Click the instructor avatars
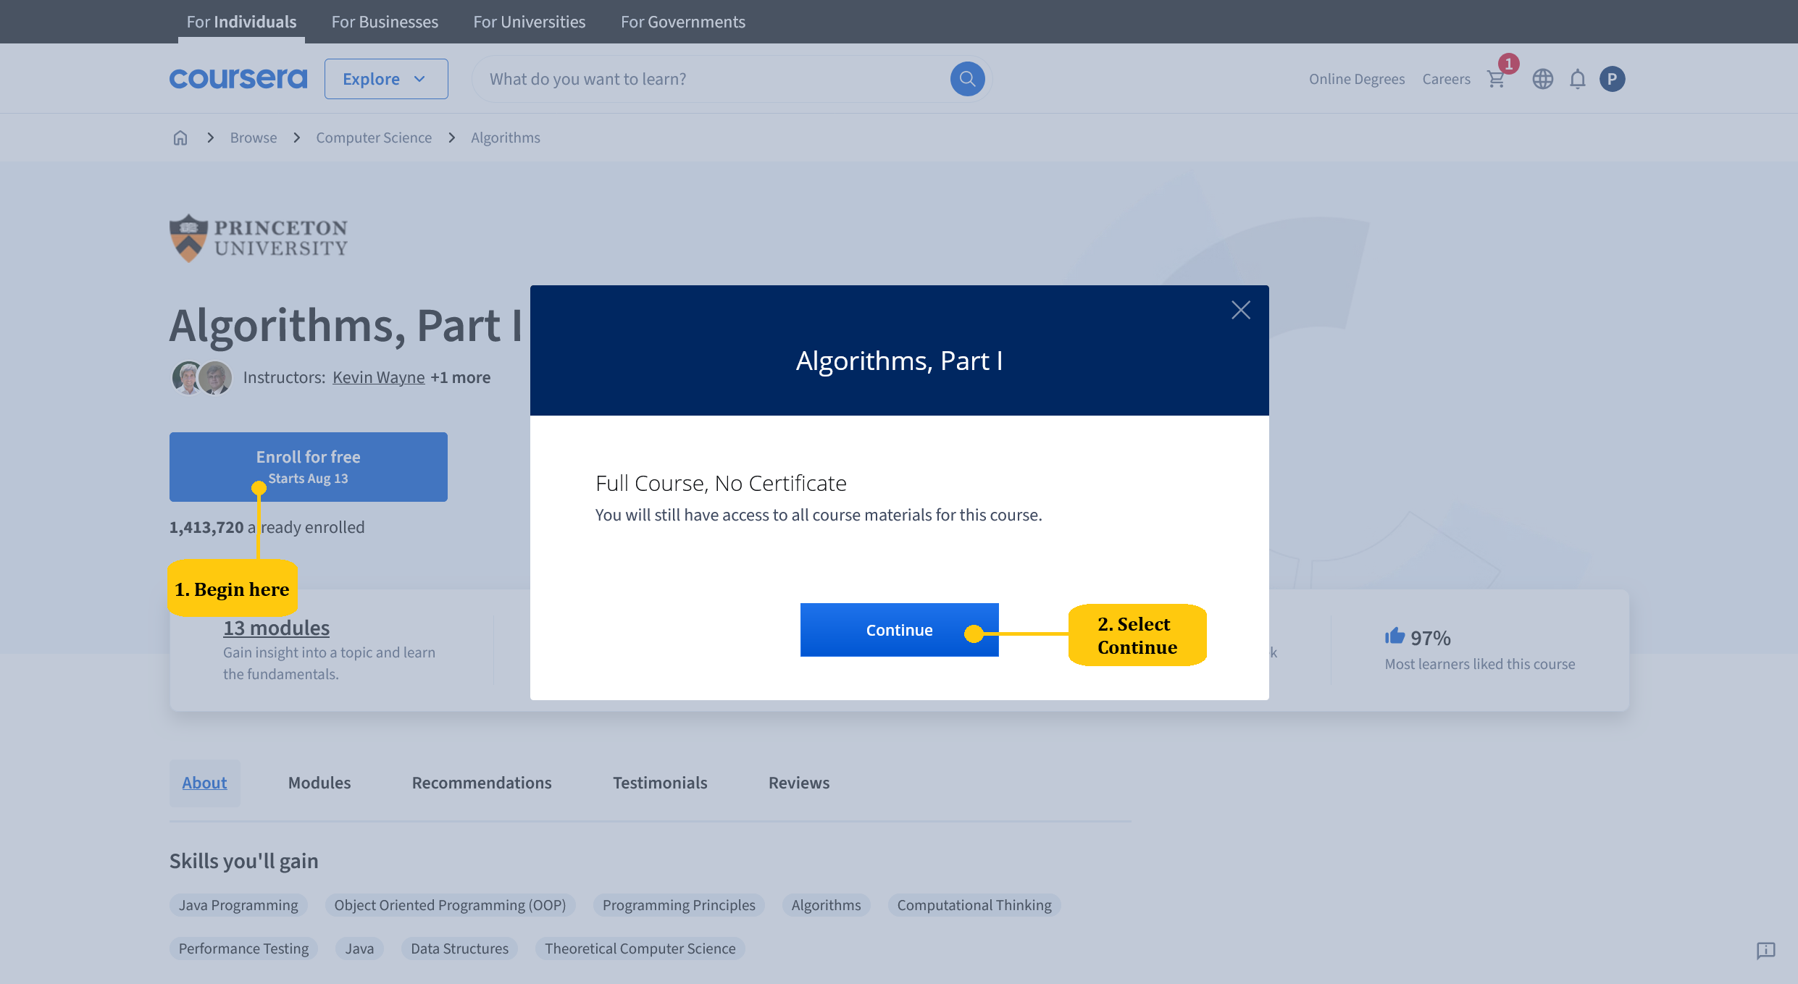This screenshot has height=984, width=1798. [x=202, y=377]
